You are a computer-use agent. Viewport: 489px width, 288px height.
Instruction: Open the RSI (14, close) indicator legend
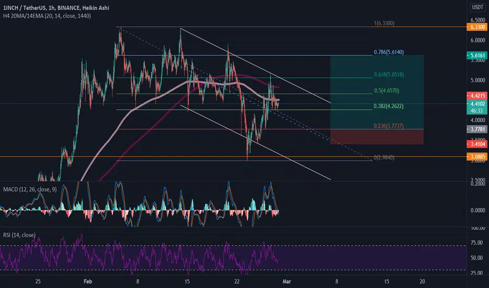click(19, 235)
